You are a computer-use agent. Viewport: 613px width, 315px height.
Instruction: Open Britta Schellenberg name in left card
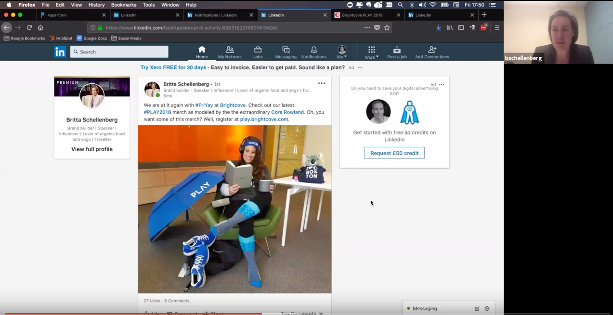(92, 120)
